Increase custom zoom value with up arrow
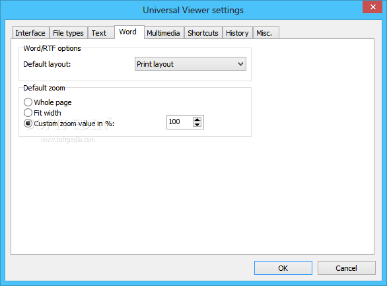 197,120
